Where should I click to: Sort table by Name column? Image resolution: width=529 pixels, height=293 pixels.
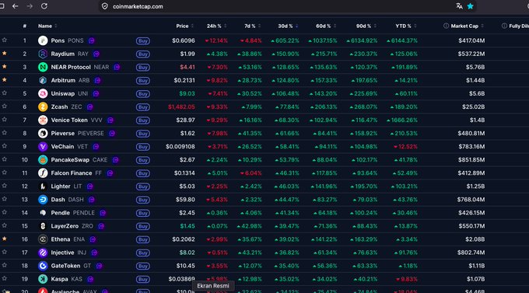pyautogui.click(x=47, y=26)
